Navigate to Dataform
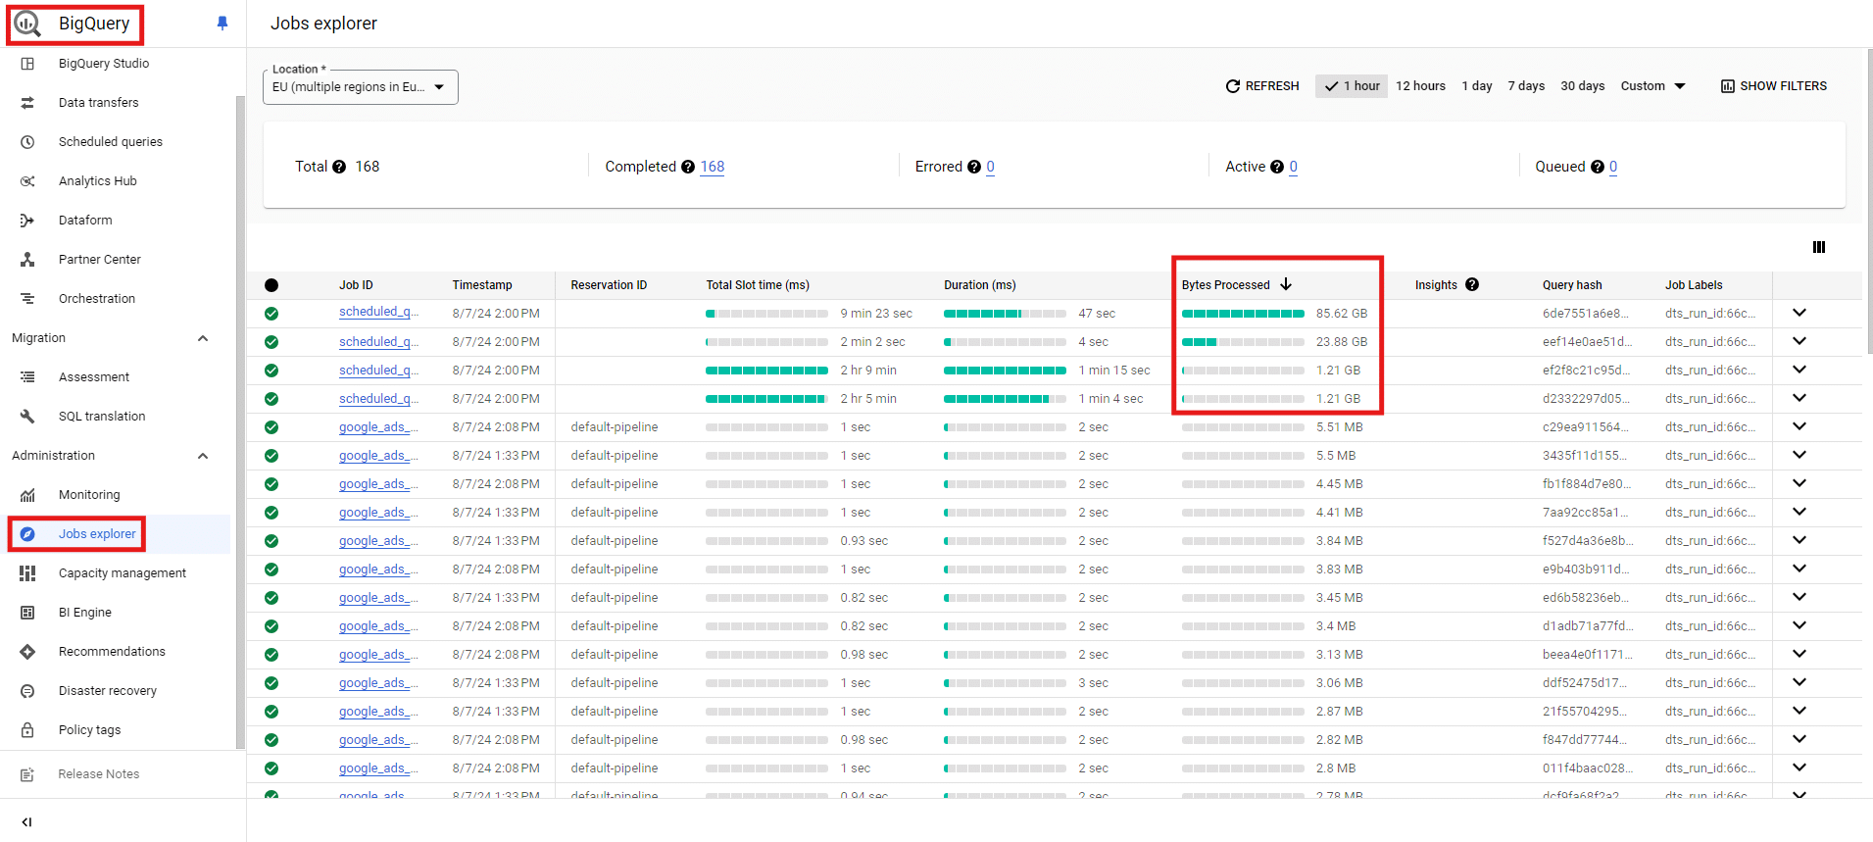 click(x=85, y=221)
